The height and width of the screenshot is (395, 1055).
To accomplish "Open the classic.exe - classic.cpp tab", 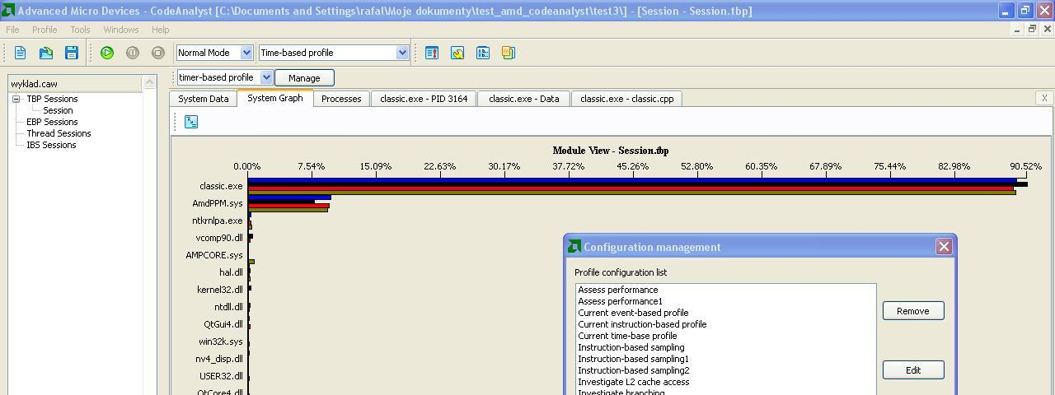I will (627, 99).
